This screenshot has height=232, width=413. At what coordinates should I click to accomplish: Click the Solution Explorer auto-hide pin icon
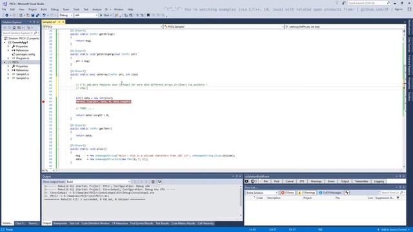click(34, 22)
